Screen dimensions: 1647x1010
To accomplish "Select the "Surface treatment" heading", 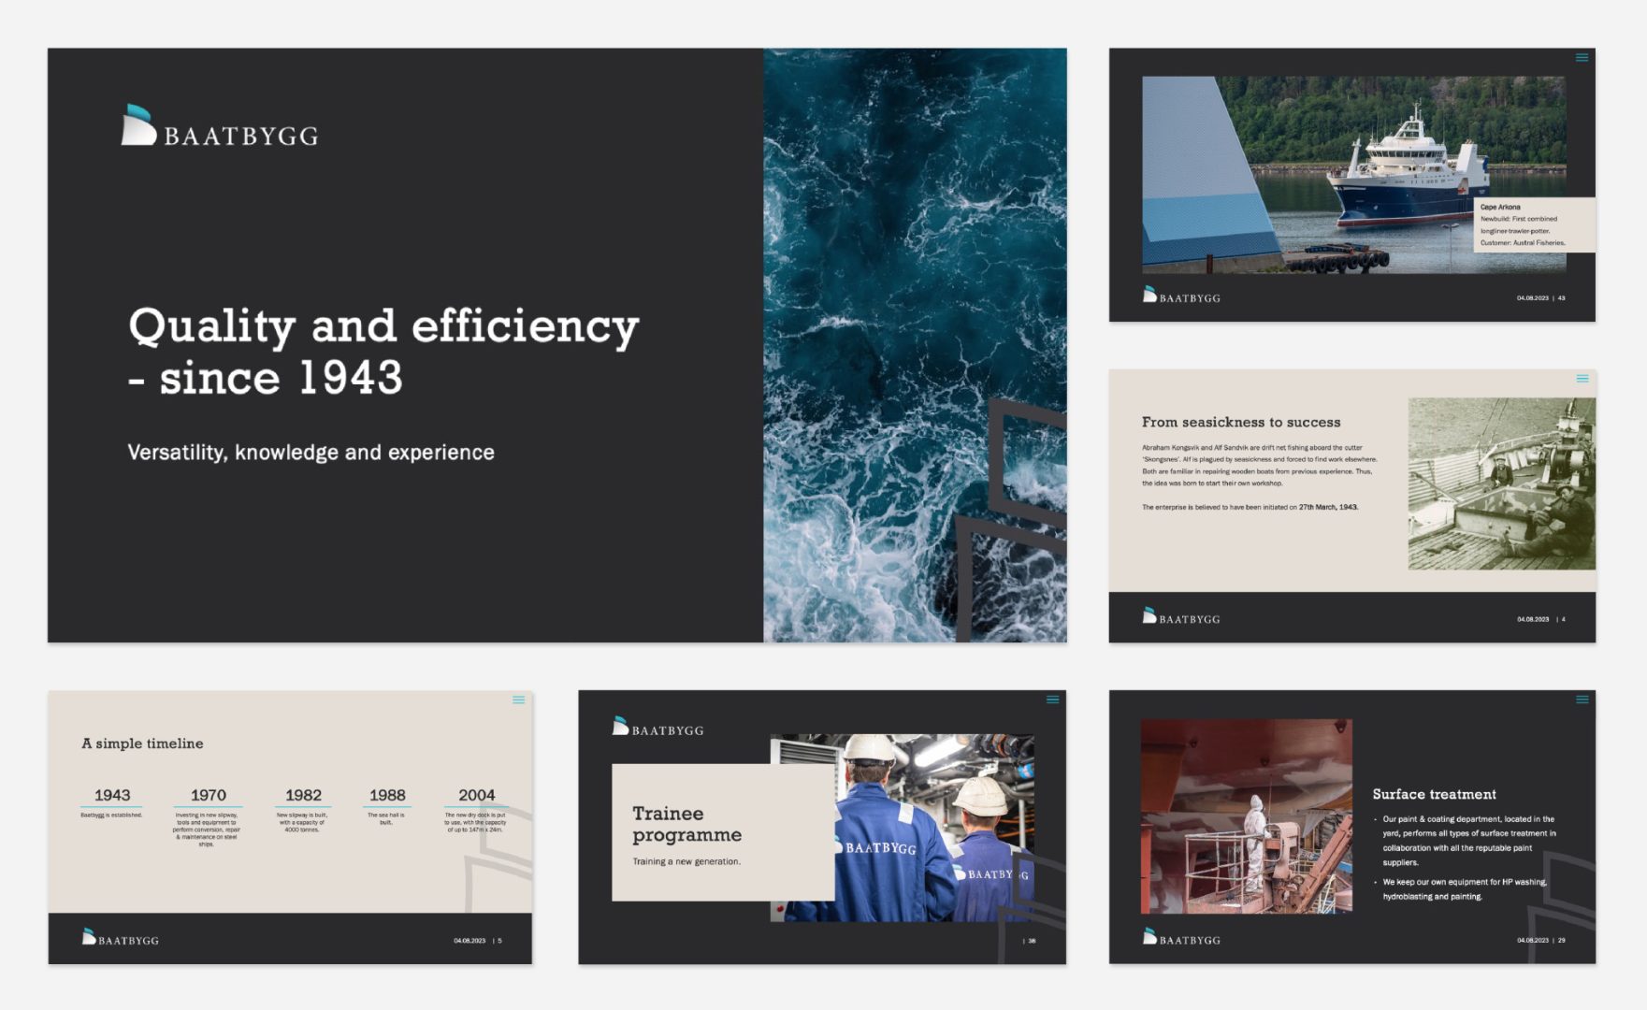I will [1435, 794].
